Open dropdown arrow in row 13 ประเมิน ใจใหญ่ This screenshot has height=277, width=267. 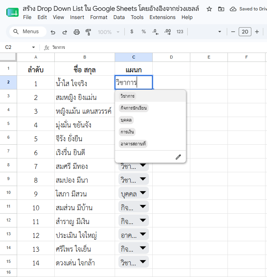pyautogui.click(x=143, y=234)
